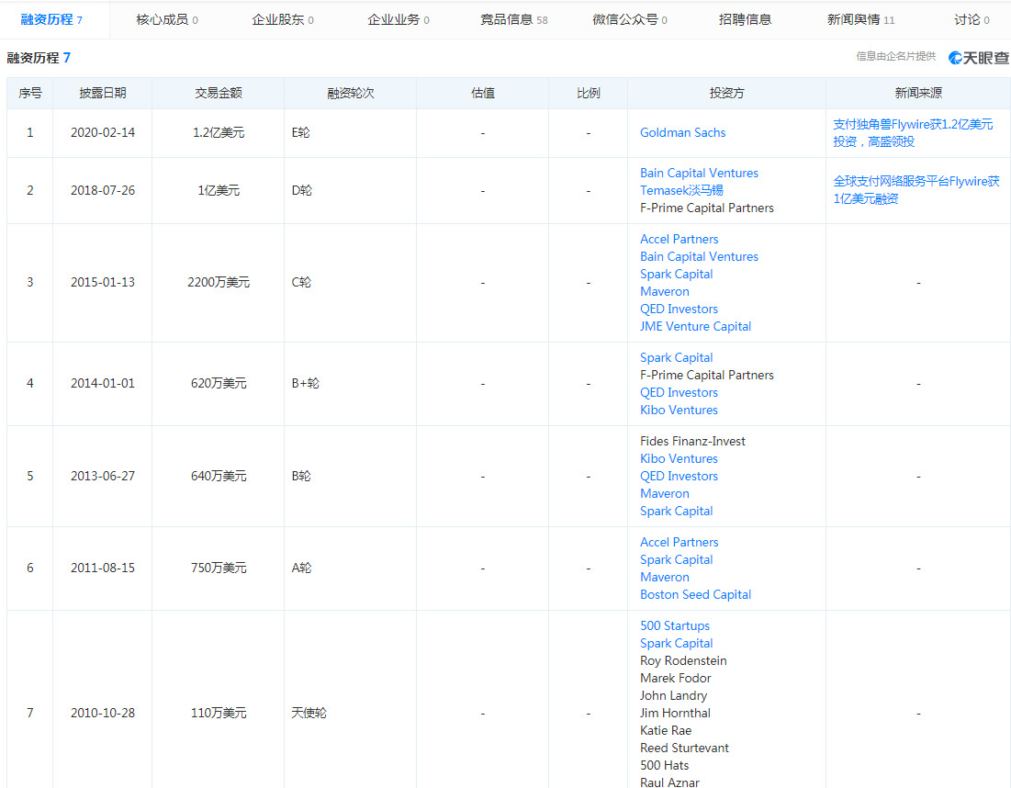Click Accel Partners in A轮 row
Screen dimensions: 1011x788
[x=679, y=542]
